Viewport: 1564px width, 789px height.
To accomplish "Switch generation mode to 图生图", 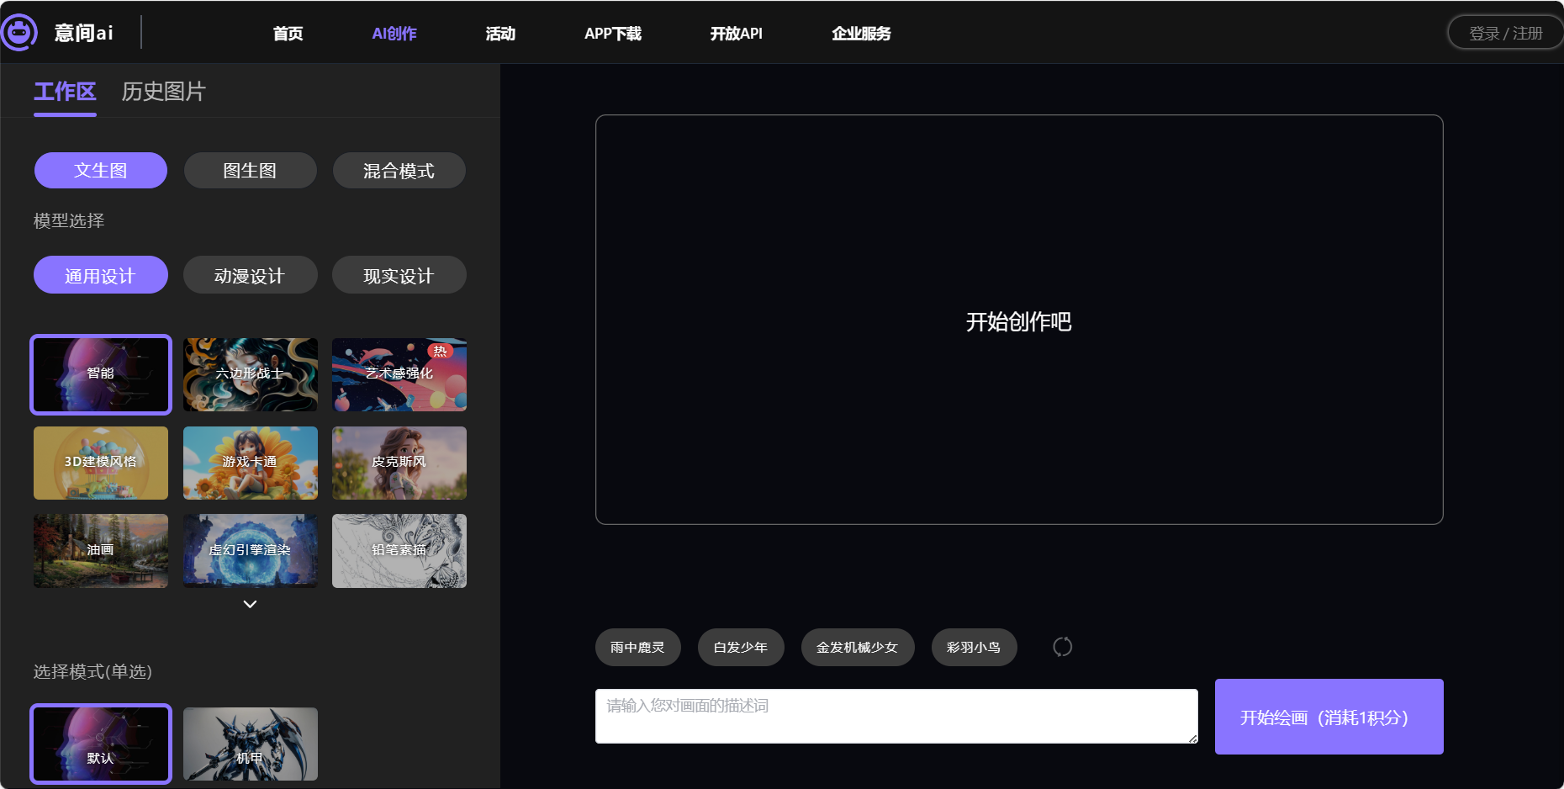I will (x=250, y=171).
